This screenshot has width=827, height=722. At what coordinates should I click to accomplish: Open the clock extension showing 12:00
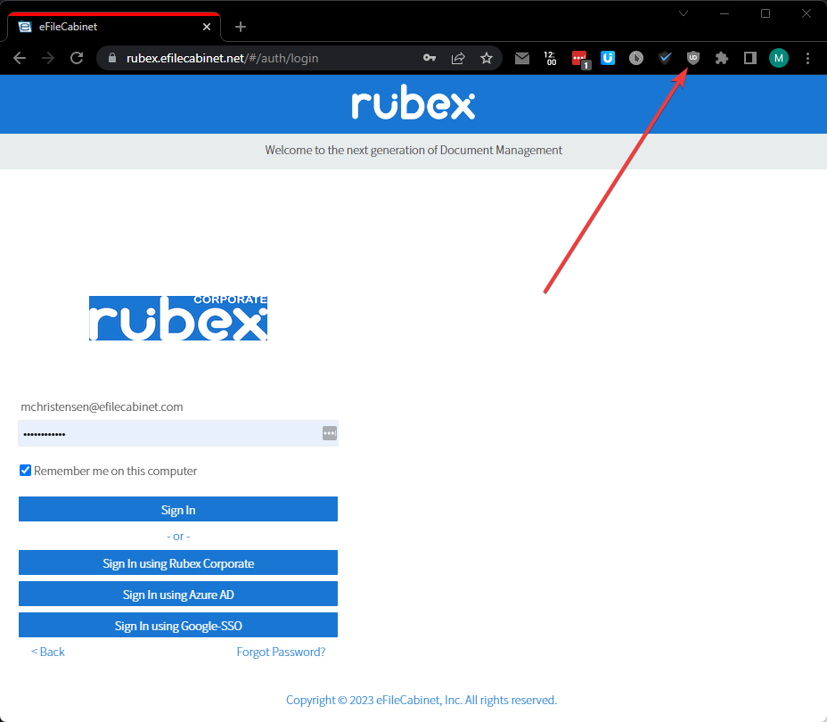click(551, 58)
